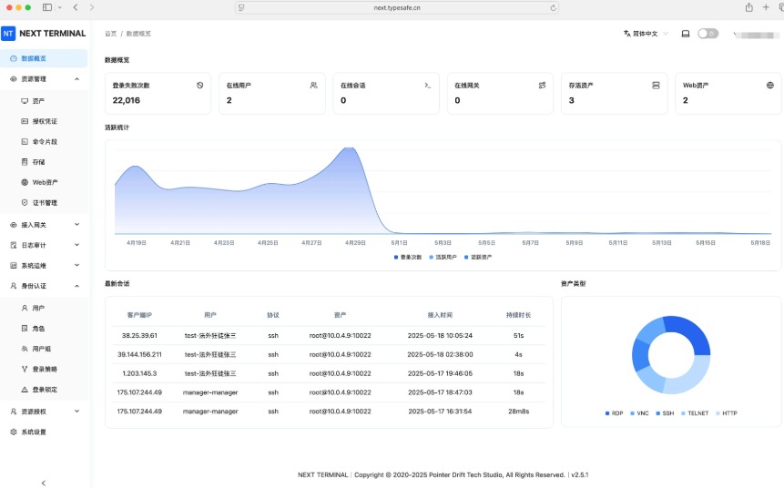Collapse the sidebar with bottom arrow
The height and width of the screenshot is (488, 784).
pyautogui.click(x=44, y=483)
